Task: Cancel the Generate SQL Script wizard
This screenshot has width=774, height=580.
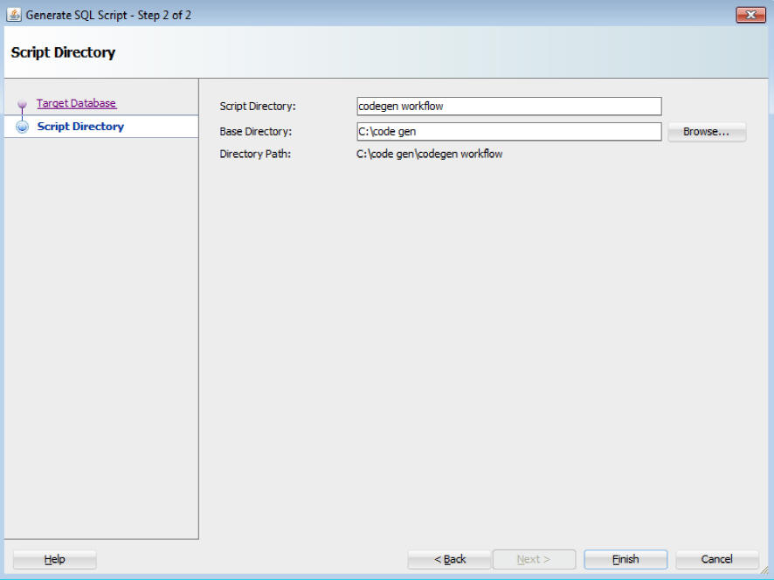Action: [x=716, y=559]
